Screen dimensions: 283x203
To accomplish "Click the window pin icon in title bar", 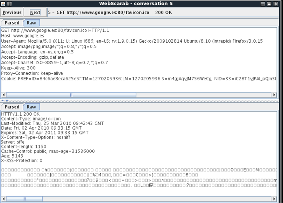I will 9,3.
